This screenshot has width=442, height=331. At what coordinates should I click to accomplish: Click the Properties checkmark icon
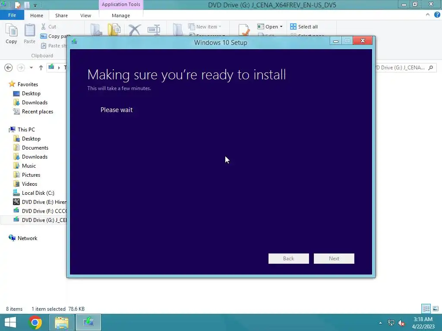[x=244, y=30]
